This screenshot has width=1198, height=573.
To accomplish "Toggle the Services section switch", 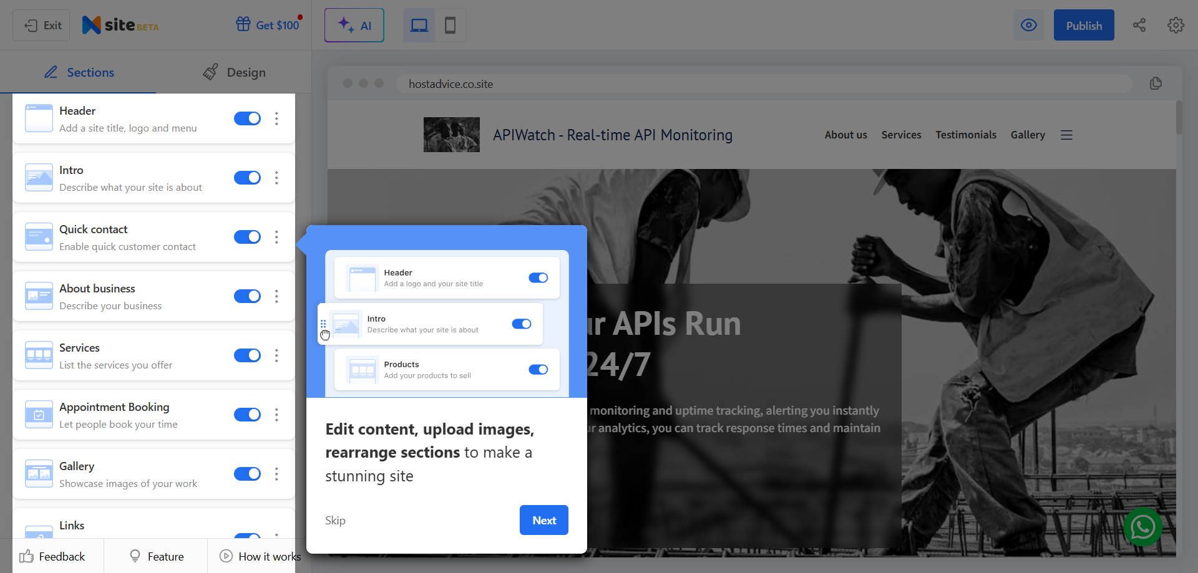I will coord(247,355).
